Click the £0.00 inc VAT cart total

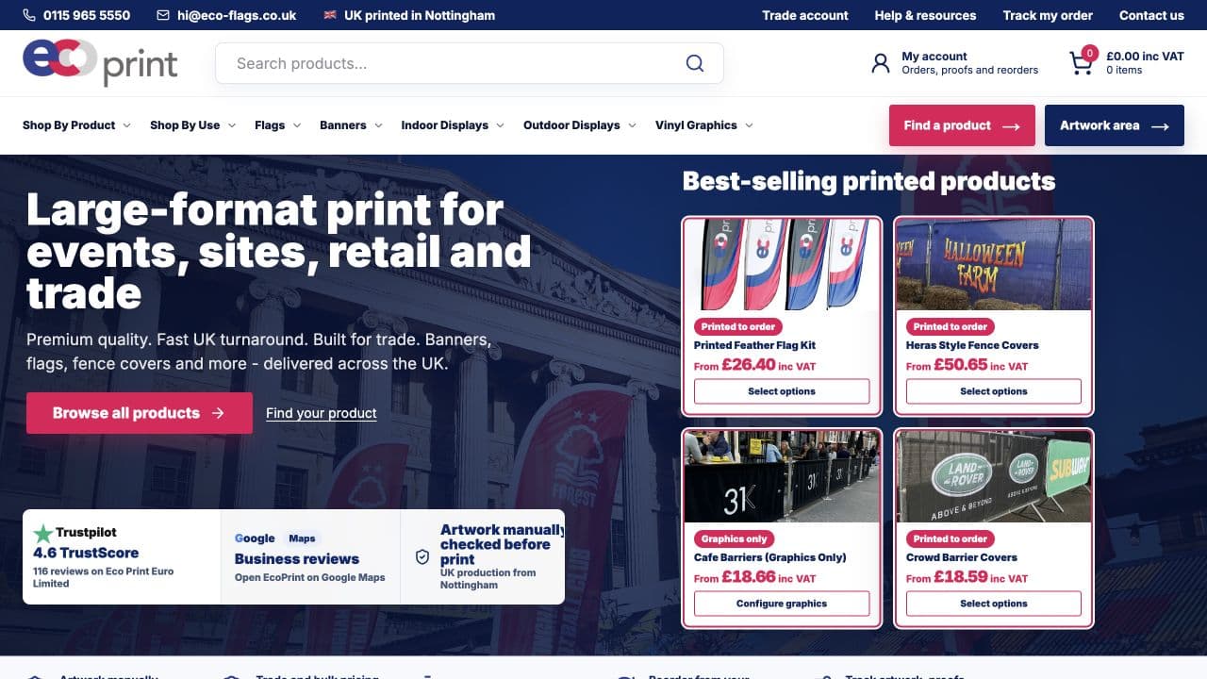pos(1145,57)
